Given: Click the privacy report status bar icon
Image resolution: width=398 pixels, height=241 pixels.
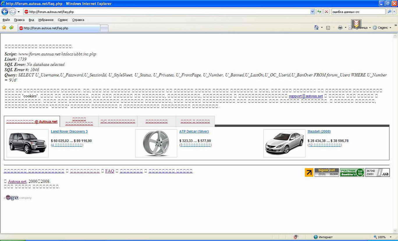Looking at the screenshot, I should pyautogui.click(x=296, y=237).
